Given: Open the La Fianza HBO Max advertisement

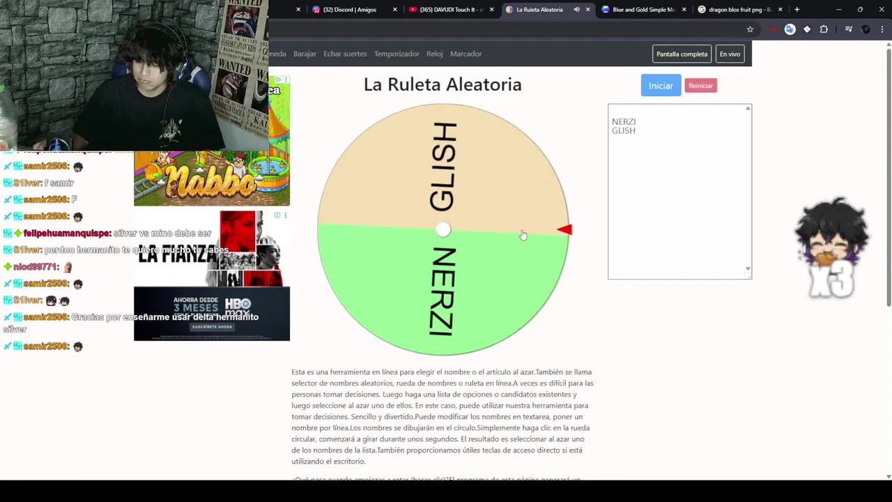Looking at the screenshot, I should point(212,275).
